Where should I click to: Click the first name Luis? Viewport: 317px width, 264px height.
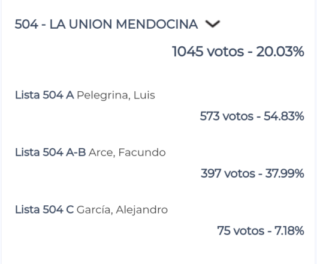(144, 95)
